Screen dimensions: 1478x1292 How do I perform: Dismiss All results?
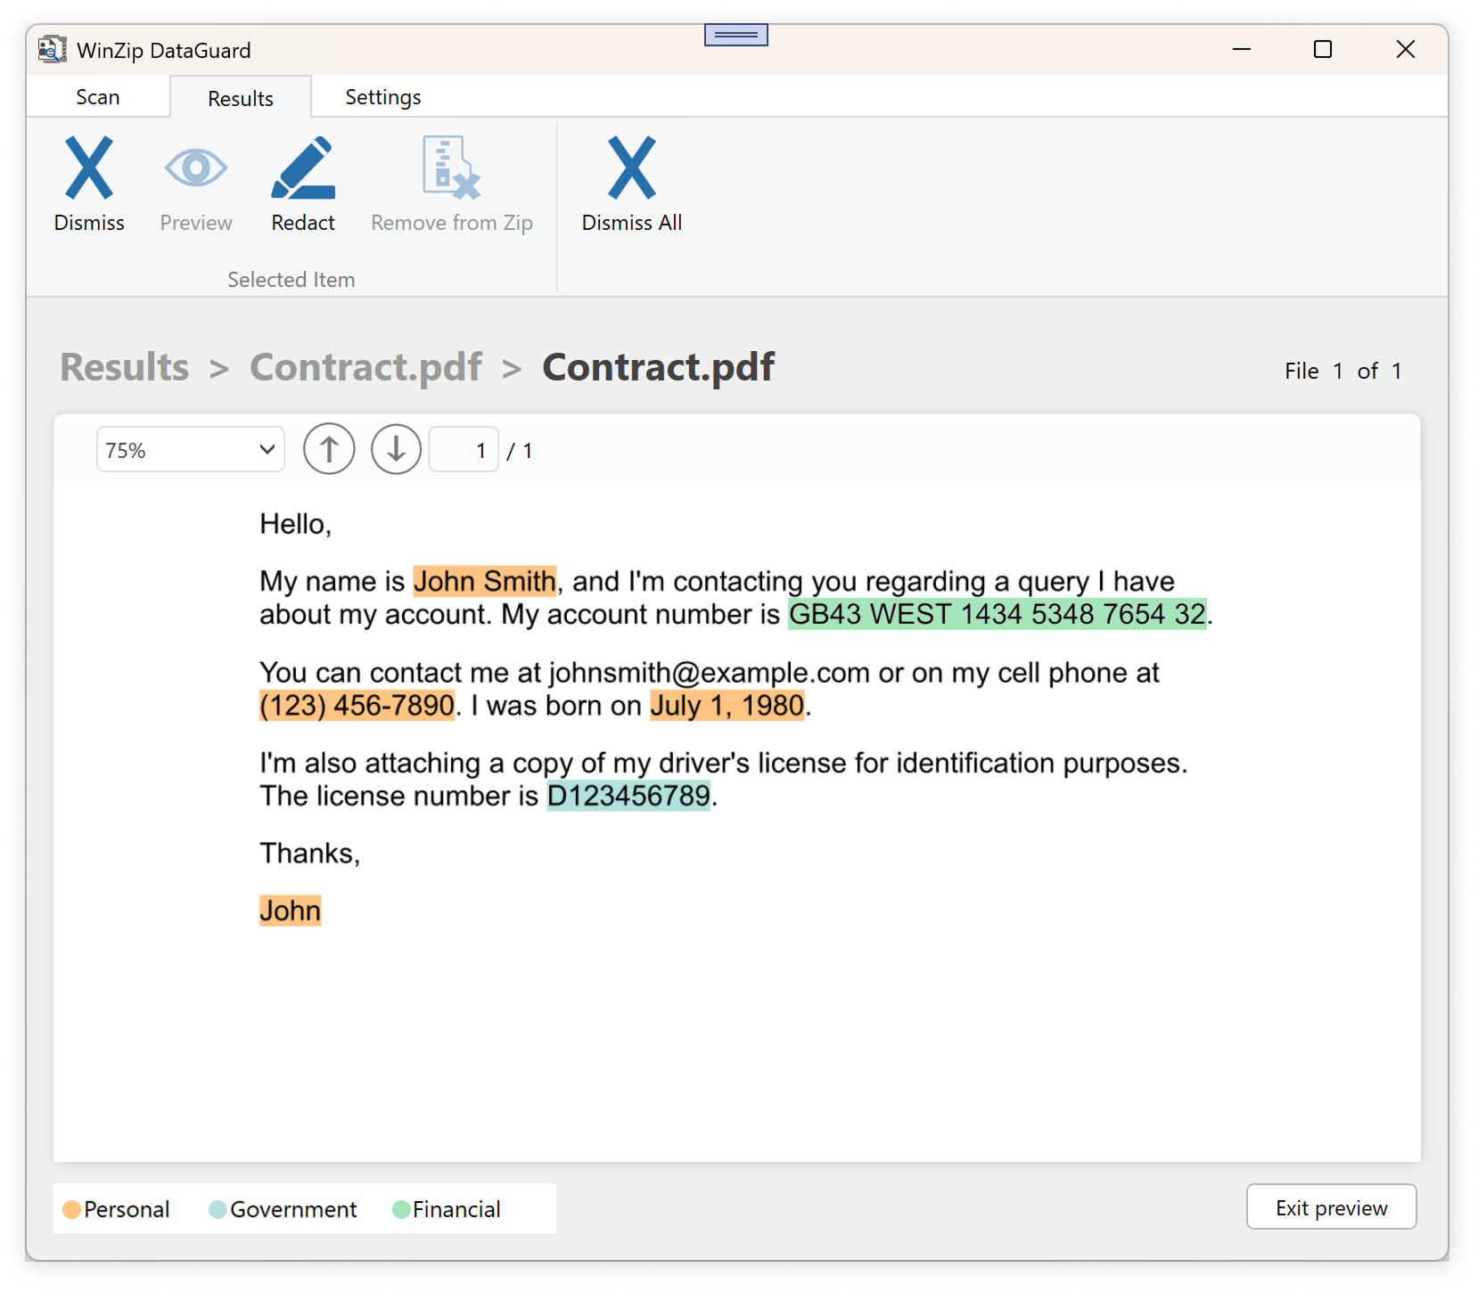631,184
